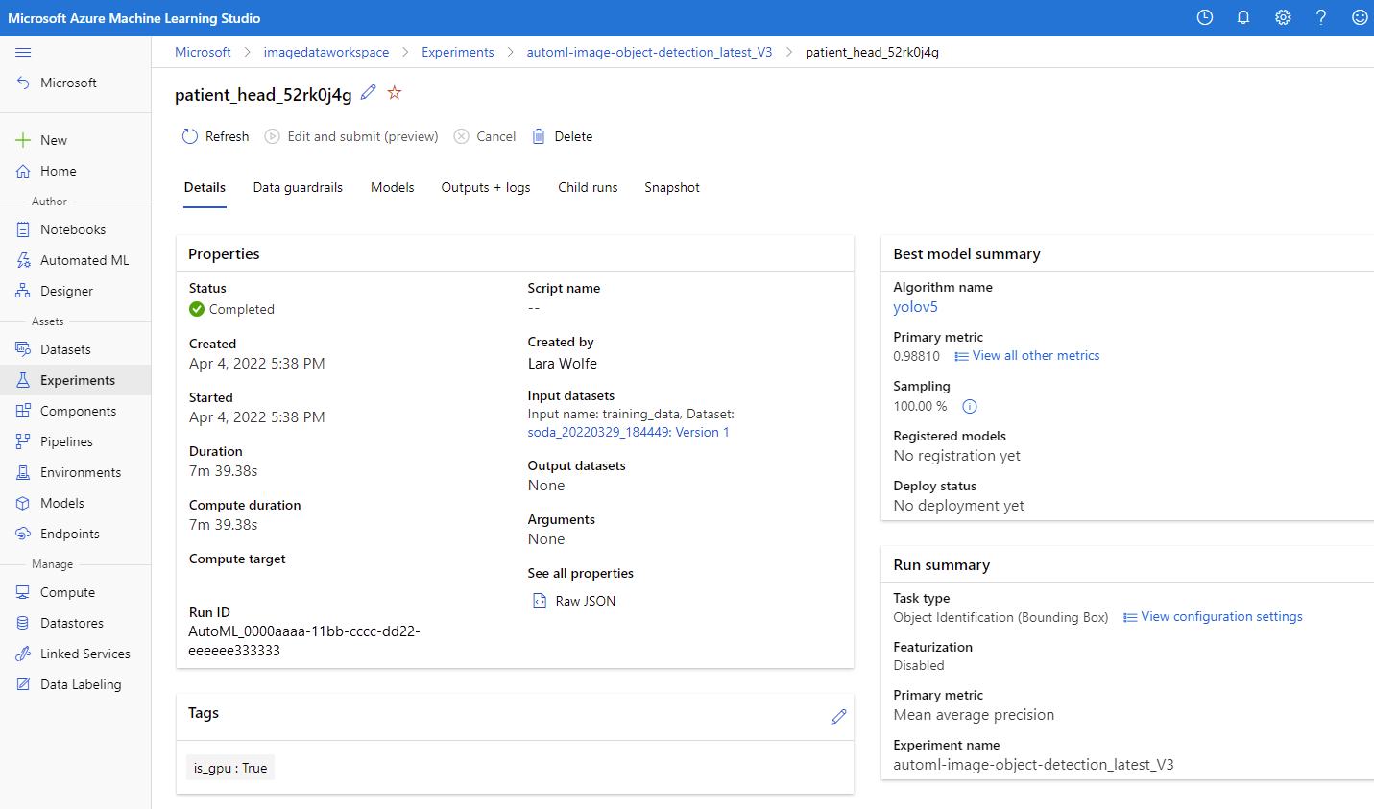Click the 0.98810 primary metric value
This screenshot has height=809, width=1374.
[917, 356]
